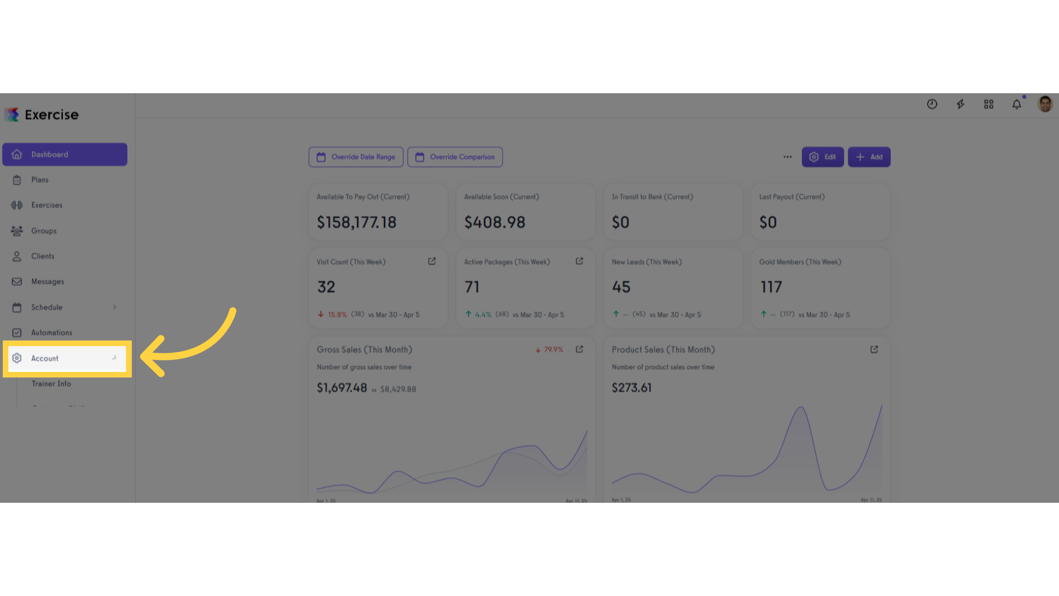Open Product Sales chart external link icon
Image resolution: width=1059 pixels, height=596 pixels.
coord(874,350)
